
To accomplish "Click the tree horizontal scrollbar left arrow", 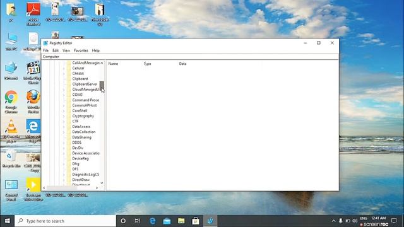I will click(x=44, y=188).
